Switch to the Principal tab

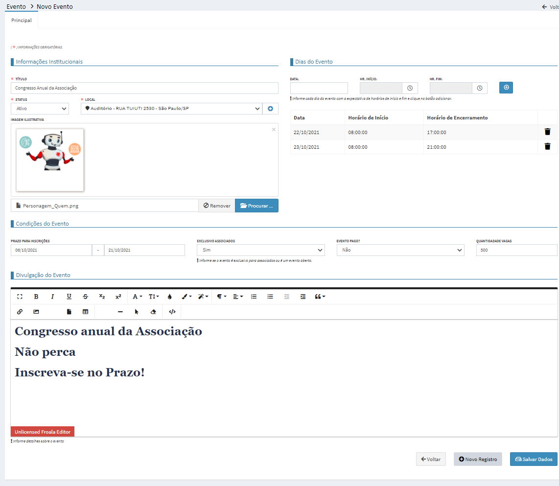coord(22,21)
